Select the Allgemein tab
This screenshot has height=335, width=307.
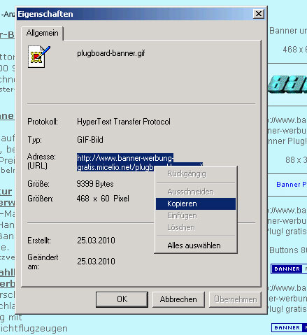click(42, 33)
